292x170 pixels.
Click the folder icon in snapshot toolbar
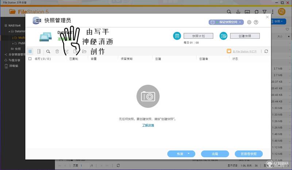pos(84,51)
